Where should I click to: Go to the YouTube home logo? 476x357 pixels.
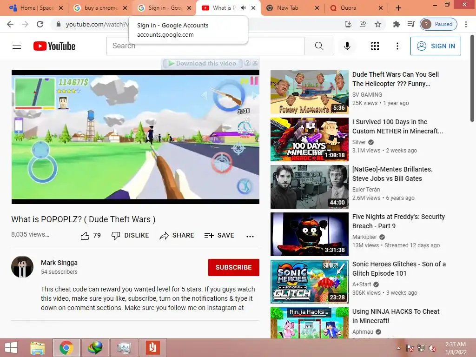[54, 46]
